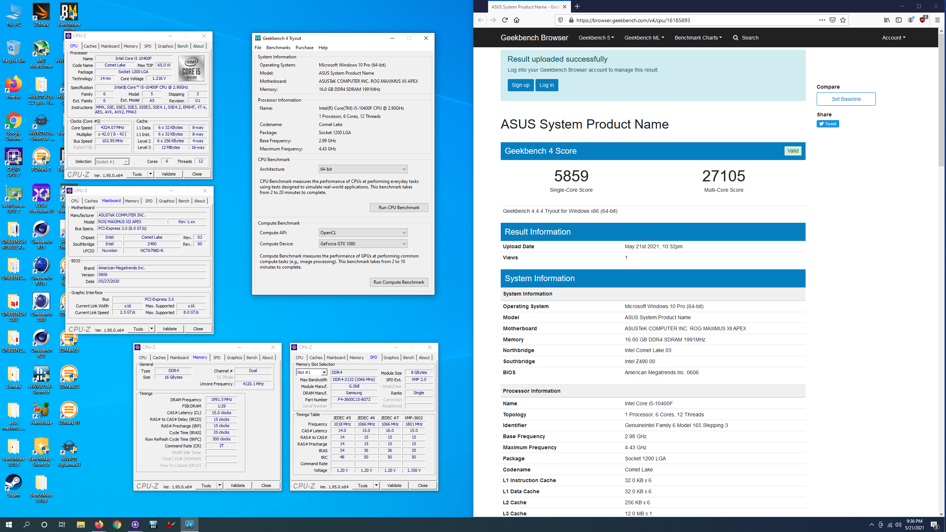Open Google Chrome desktop shortcut
The height and width of the screenshot is (532, 946).
14,126
